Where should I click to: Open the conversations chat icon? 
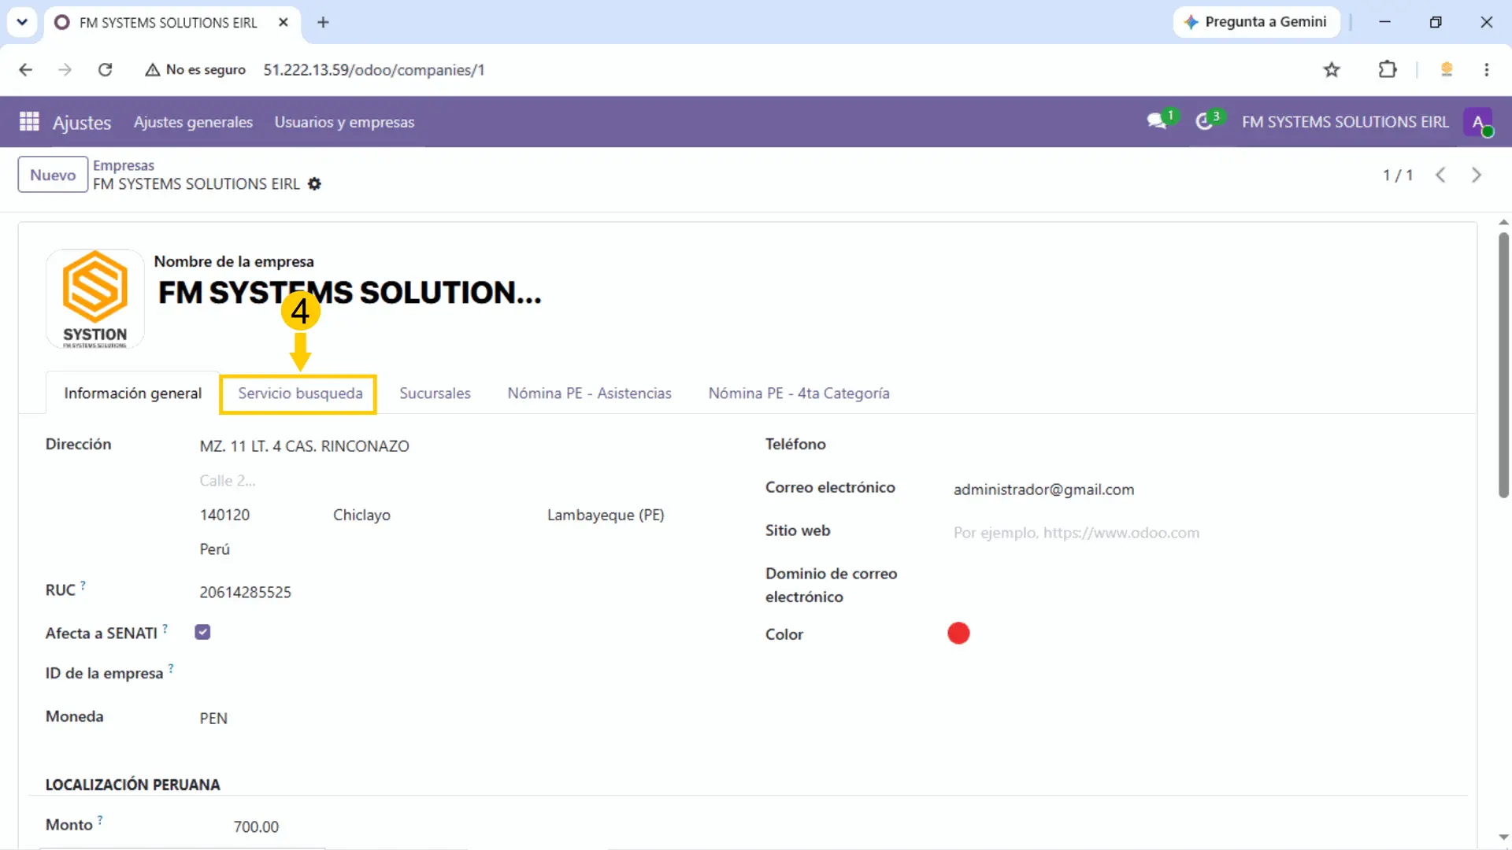[x=1156, y=122]
